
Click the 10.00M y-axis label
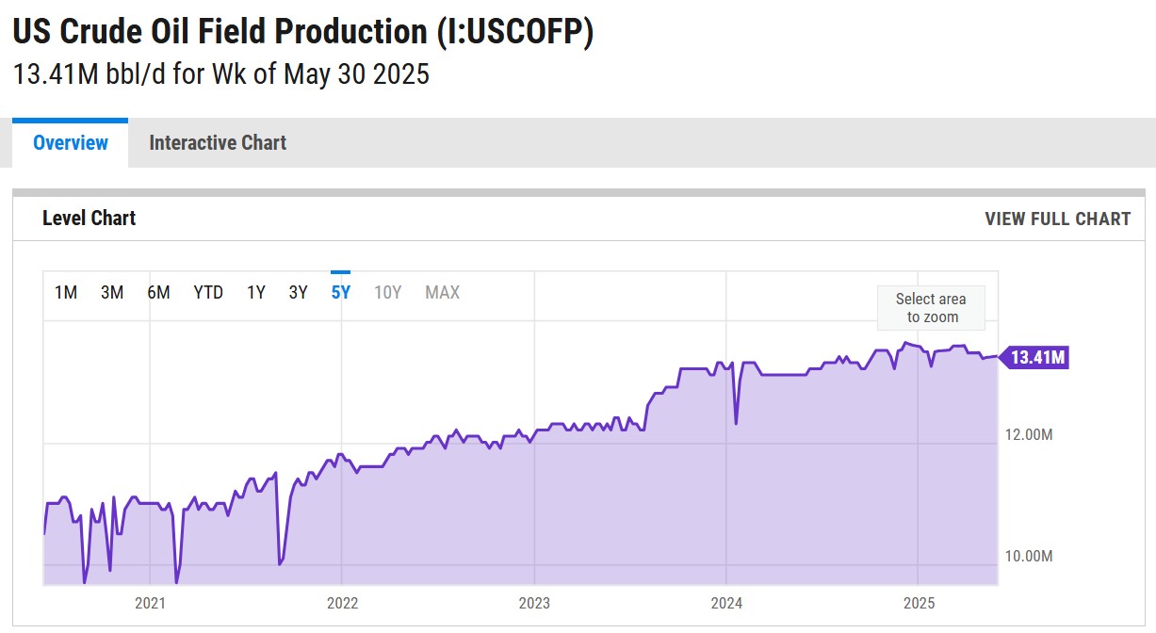[1027, 556]
